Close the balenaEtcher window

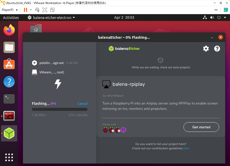220,37
